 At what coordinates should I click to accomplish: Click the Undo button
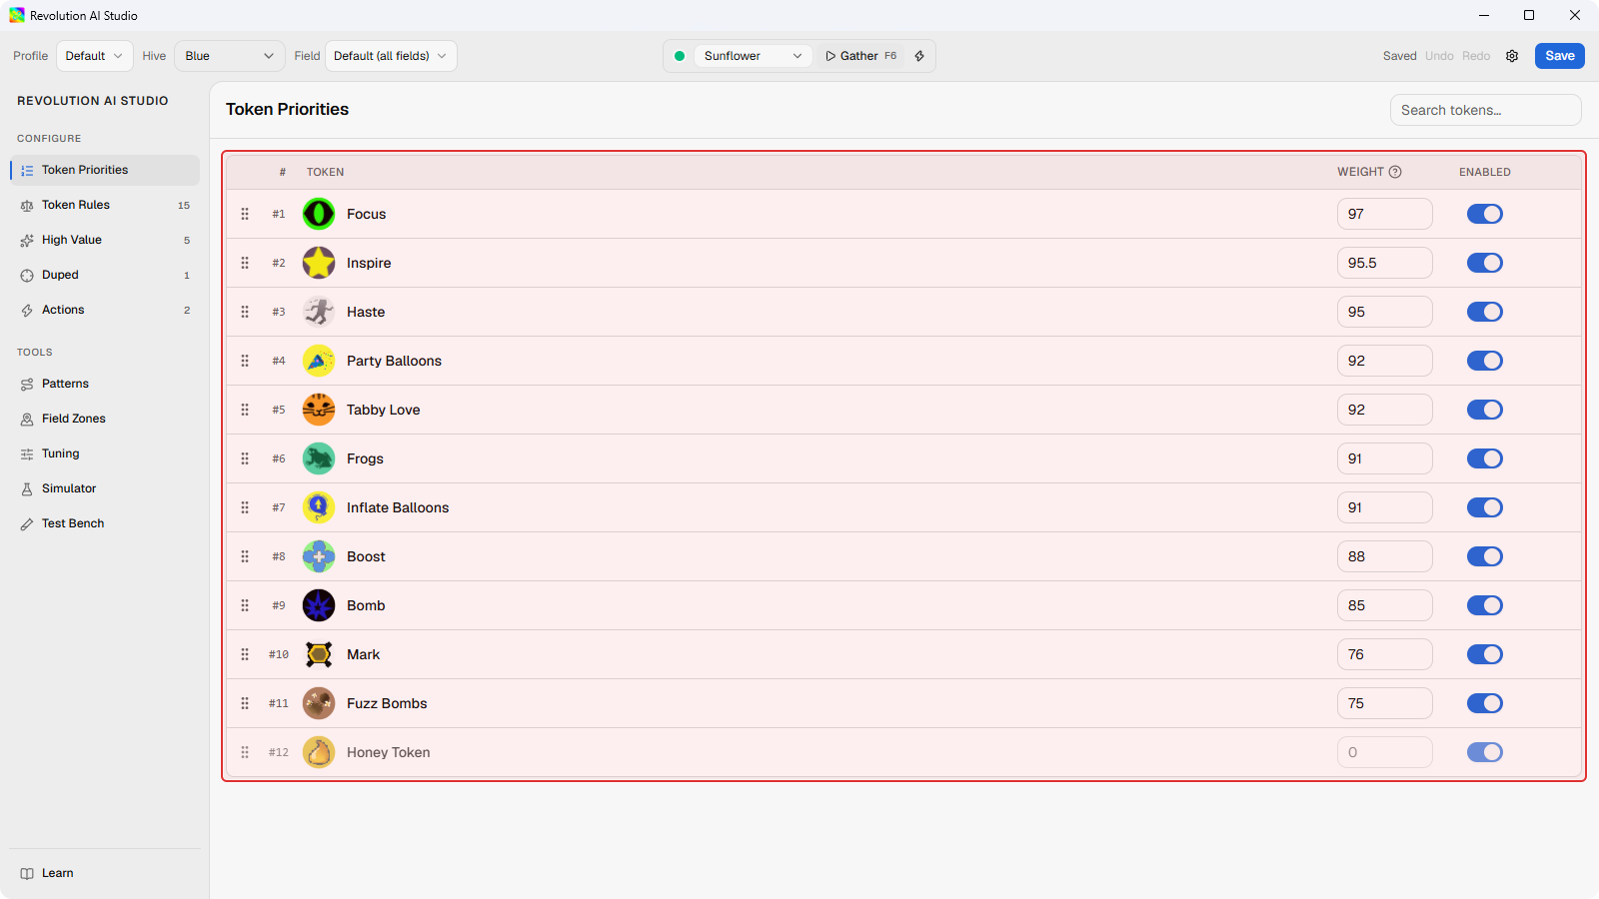[1439, 56]
